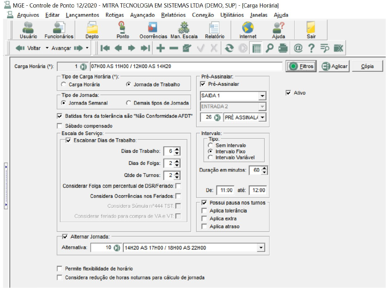Open the PRÉ ASSINALA dropdown arrow

click(263, 118)
